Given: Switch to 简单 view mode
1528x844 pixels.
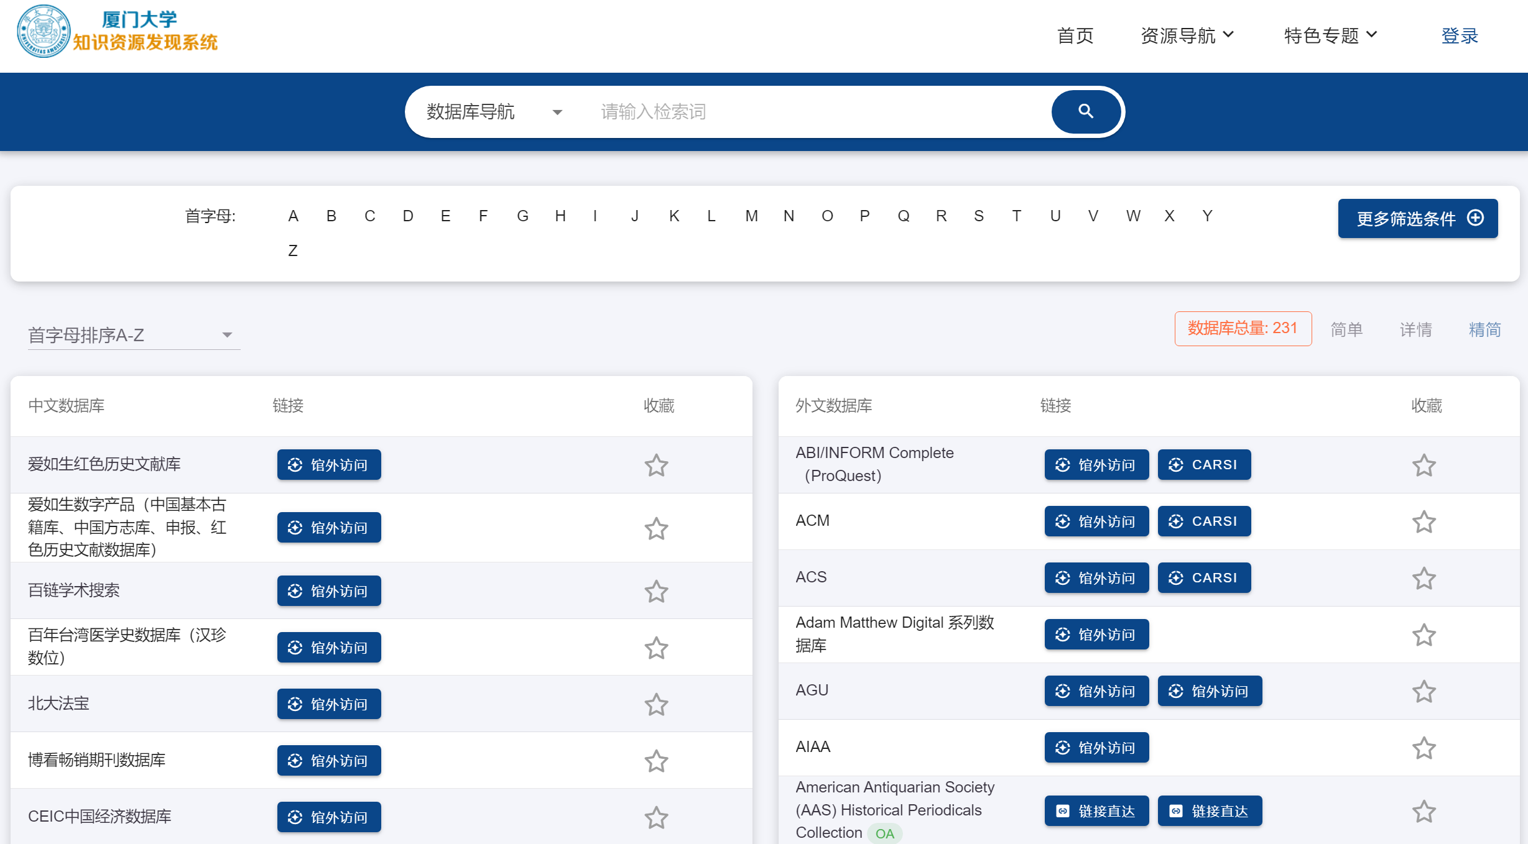Looking at the screenshot, I should [1346, 329].
